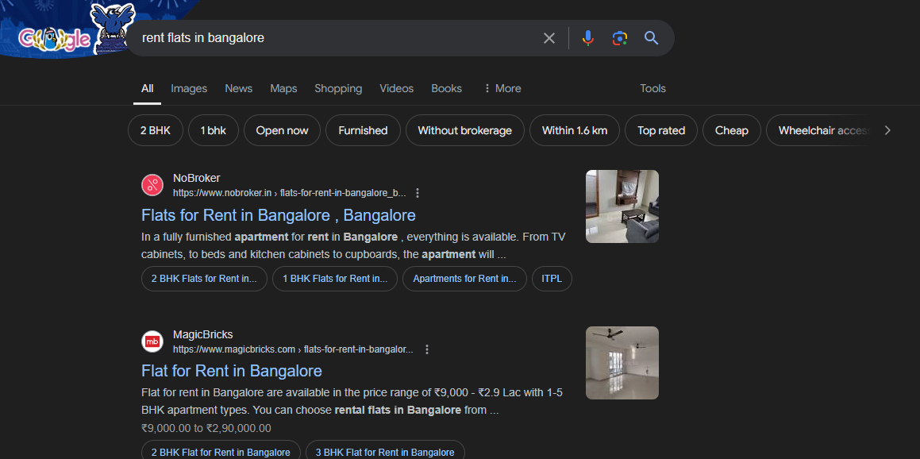The width and height of the screenshot is (920, 459).
Task: Click the MagicBricks site name text
Action: pos(203,334)
